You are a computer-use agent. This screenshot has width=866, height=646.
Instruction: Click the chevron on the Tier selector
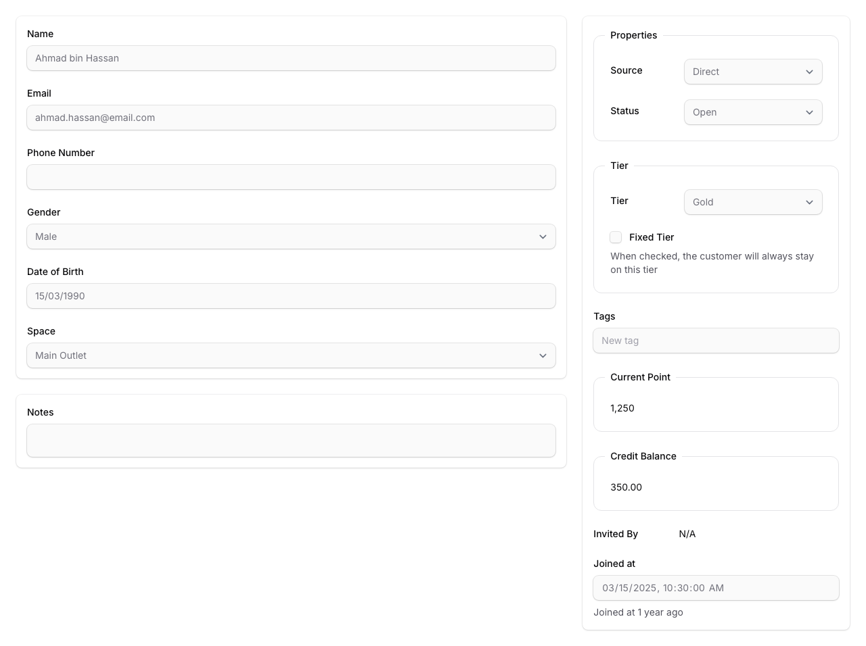coord(809,202)
